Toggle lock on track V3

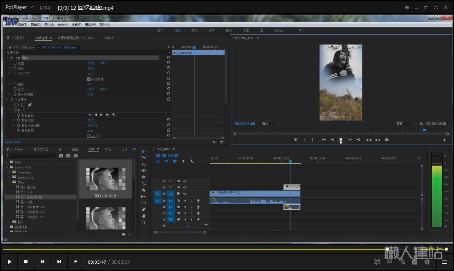[x=164, y=181]
